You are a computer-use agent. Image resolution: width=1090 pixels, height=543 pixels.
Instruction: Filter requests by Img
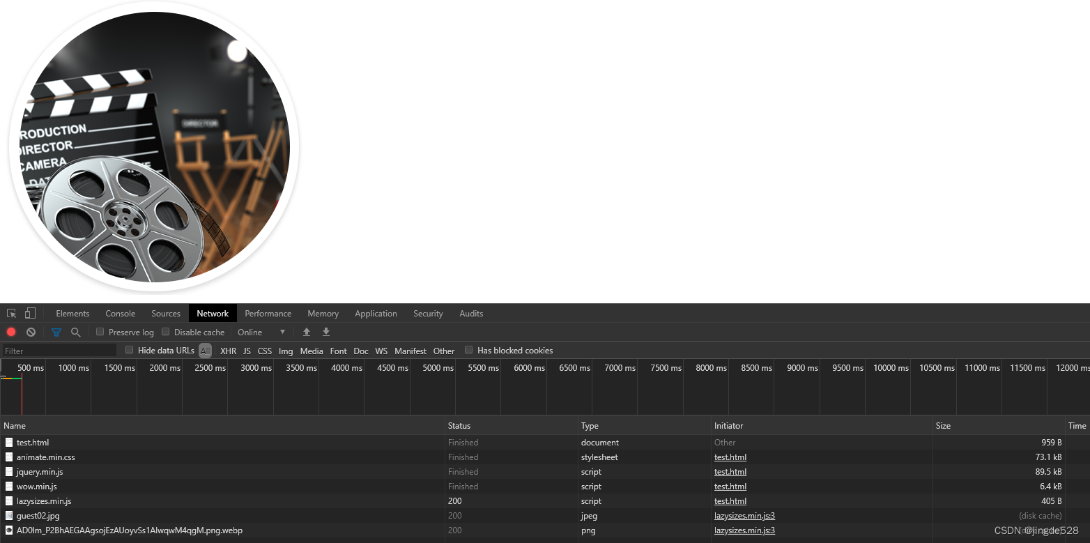click(x=286, y=351)
